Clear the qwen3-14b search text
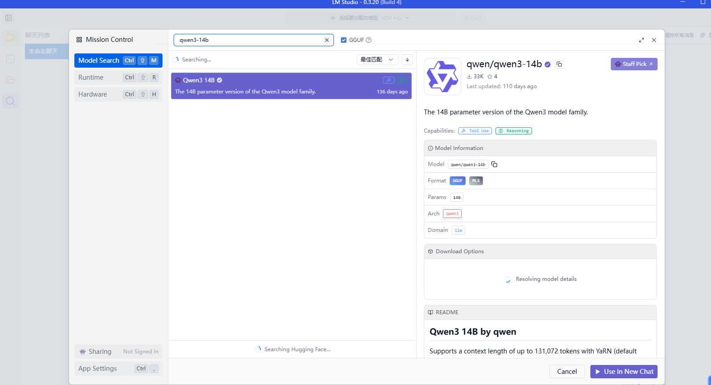Screen dimensions: 711x385 tap(327, 40)
